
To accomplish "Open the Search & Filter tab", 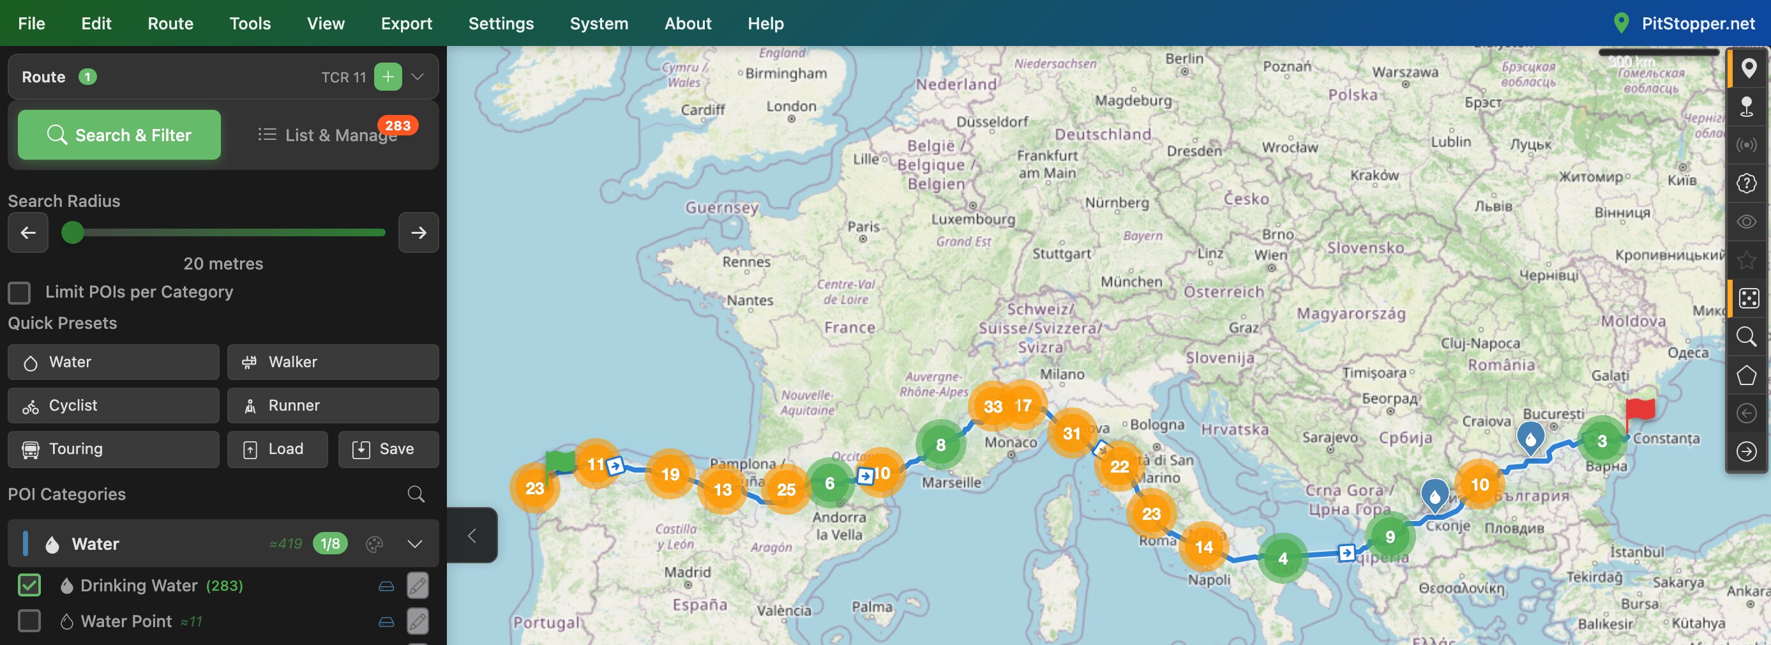I will (x=119, y=135).
